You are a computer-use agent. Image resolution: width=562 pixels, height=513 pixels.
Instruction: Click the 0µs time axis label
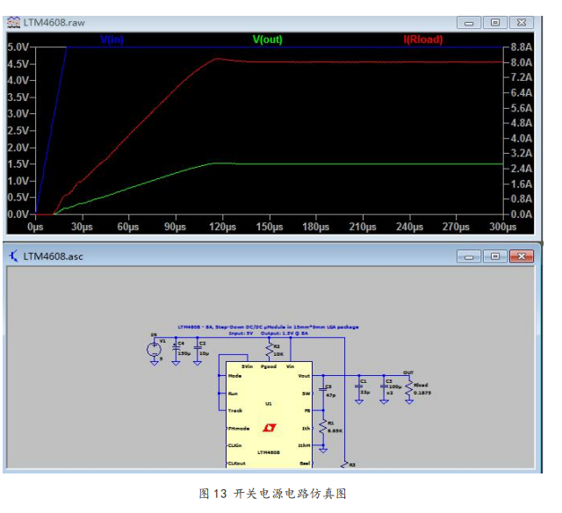35,227
